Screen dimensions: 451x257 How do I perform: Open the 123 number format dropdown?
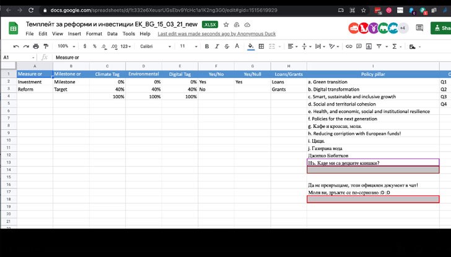pyautogui.click(x=126, y=46)
